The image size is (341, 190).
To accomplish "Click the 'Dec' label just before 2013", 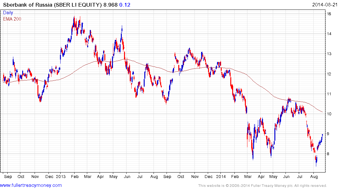I will tap(49, 176).
